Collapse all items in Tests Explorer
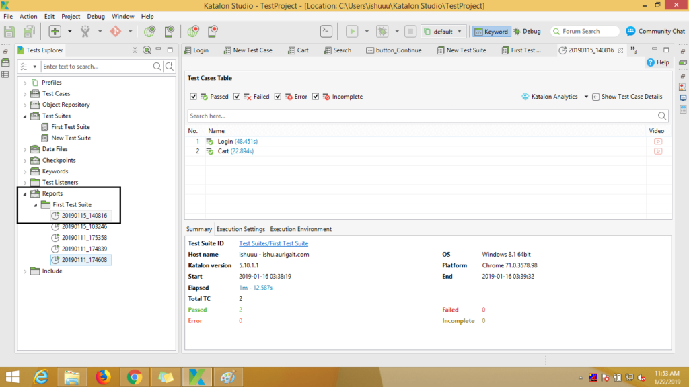This screenshot has height=387, width=689. pos(135,50)
